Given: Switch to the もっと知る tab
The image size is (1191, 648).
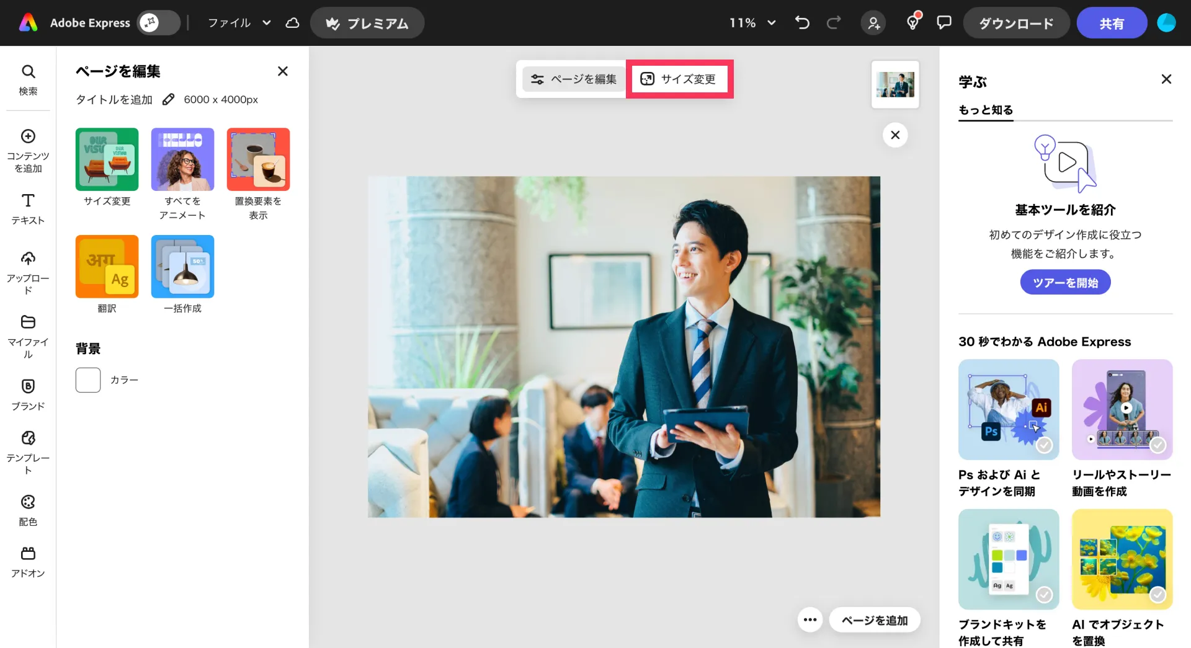Looking at the screenshot, I should pos(985,110).
